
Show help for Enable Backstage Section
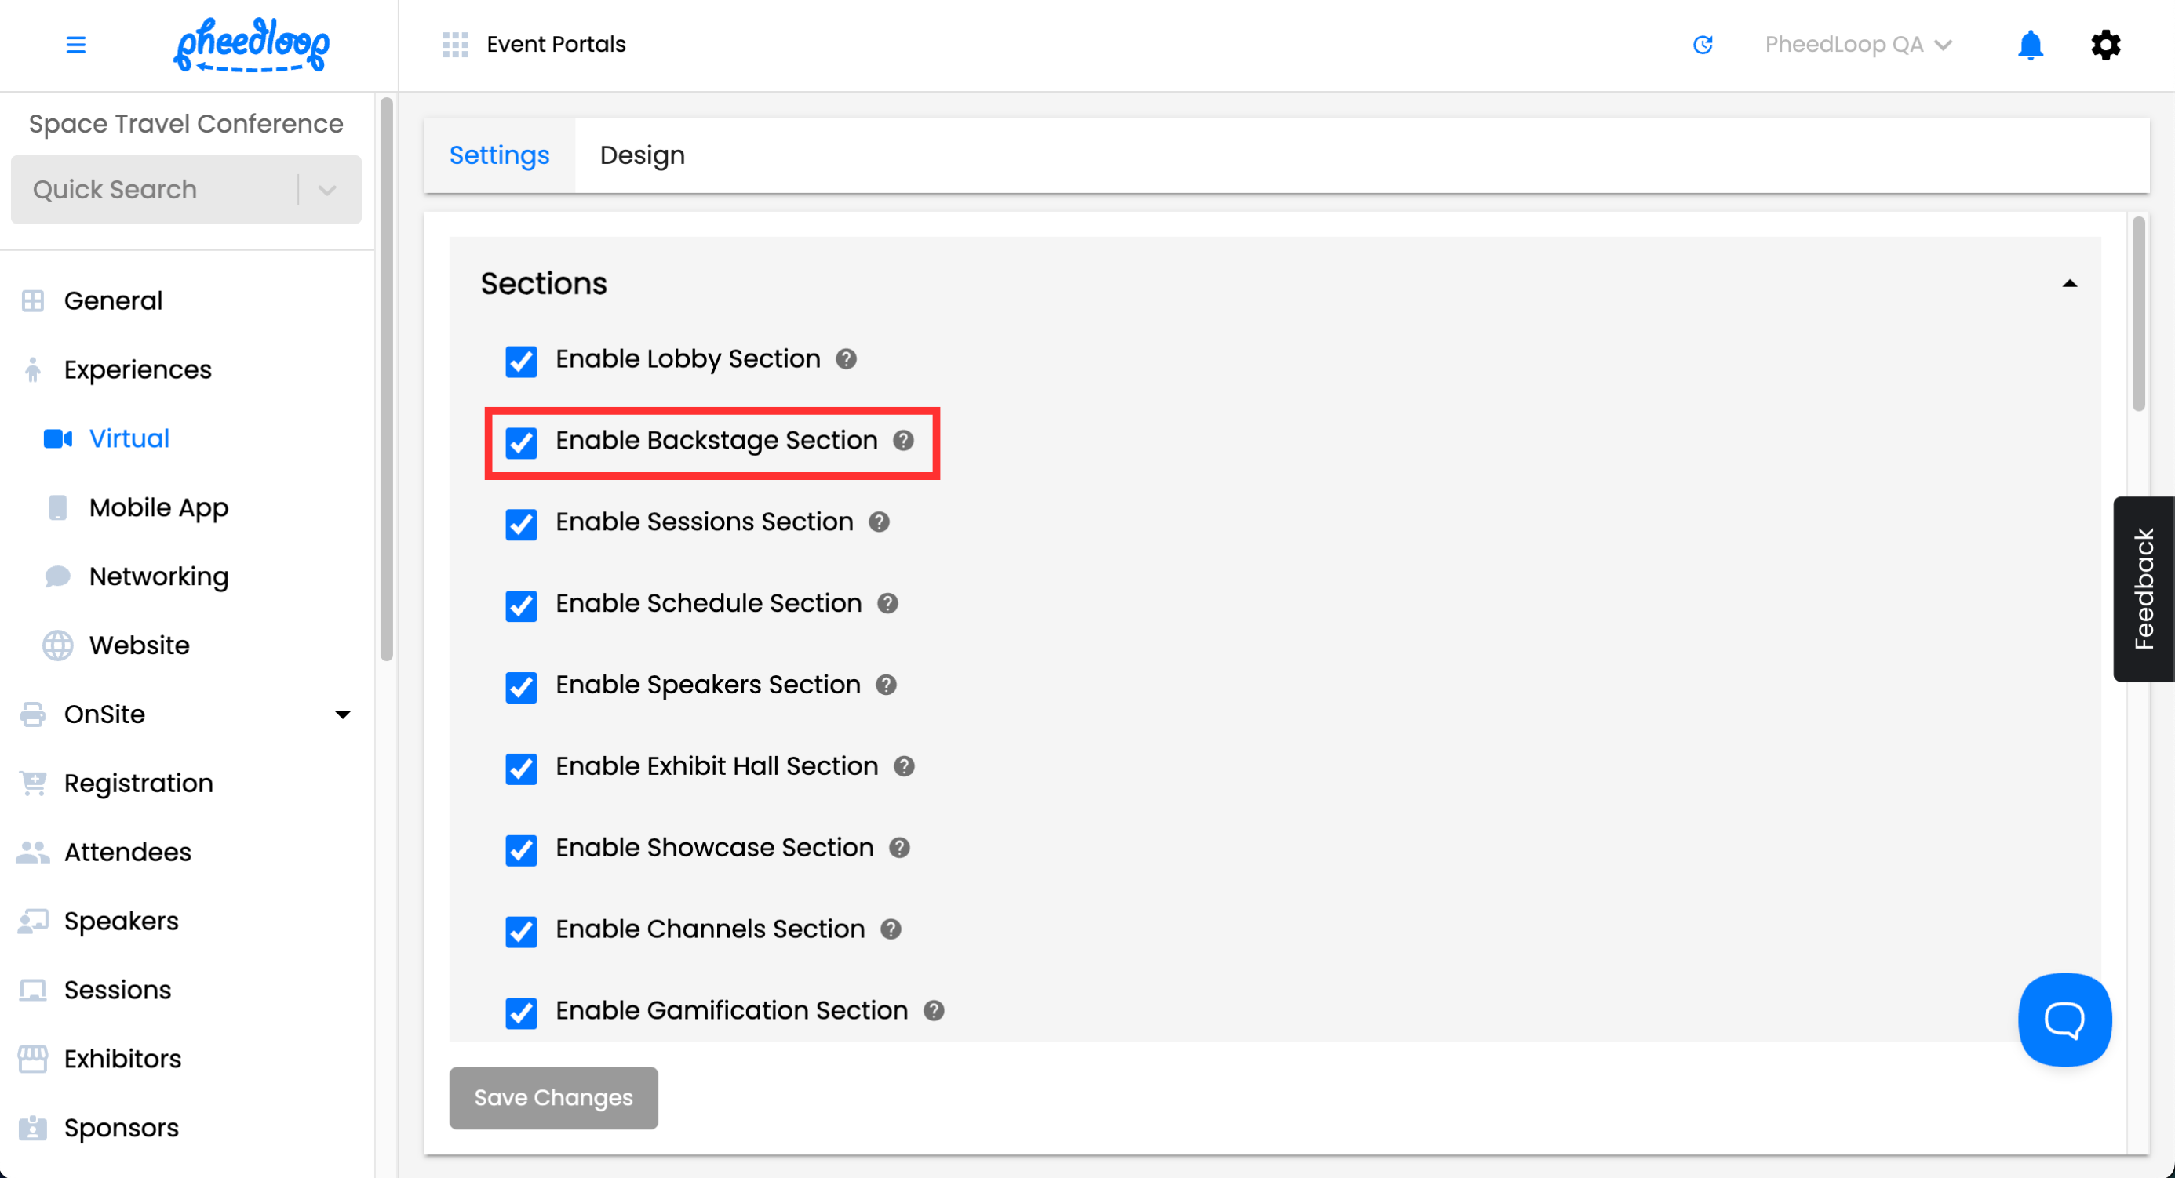[903, 441]
